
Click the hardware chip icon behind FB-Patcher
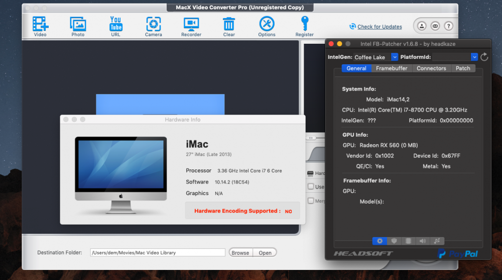[310, 173]
